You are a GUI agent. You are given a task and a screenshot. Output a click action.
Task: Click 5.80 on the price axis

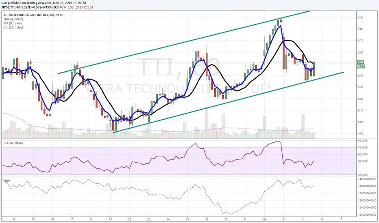click(360, 29)
